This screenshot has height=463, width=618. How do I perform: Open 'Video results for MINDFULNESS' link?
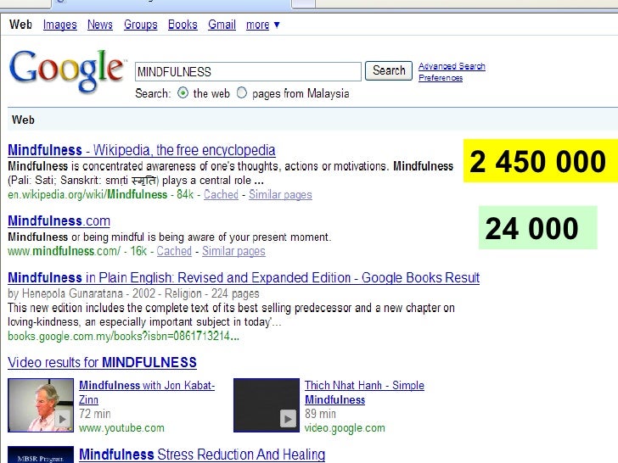pos(102,362)
